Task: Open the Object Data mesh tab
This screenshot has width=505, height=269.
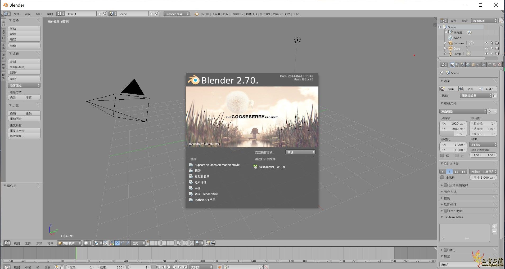Action: pyautogui.click(x=489, y=65)
